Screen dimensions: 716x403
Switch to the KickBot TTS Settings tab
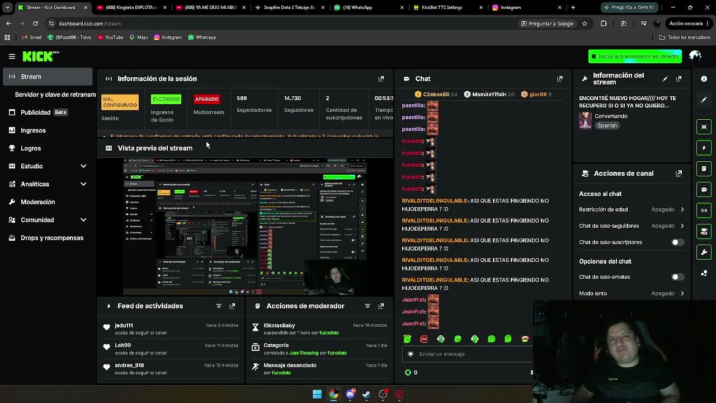point(447,7)
